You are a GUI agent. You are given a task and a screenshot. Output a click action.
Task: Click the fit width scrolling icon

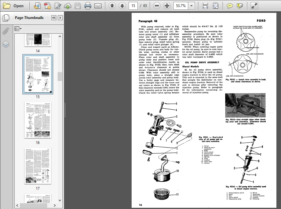tap(205, 6)
